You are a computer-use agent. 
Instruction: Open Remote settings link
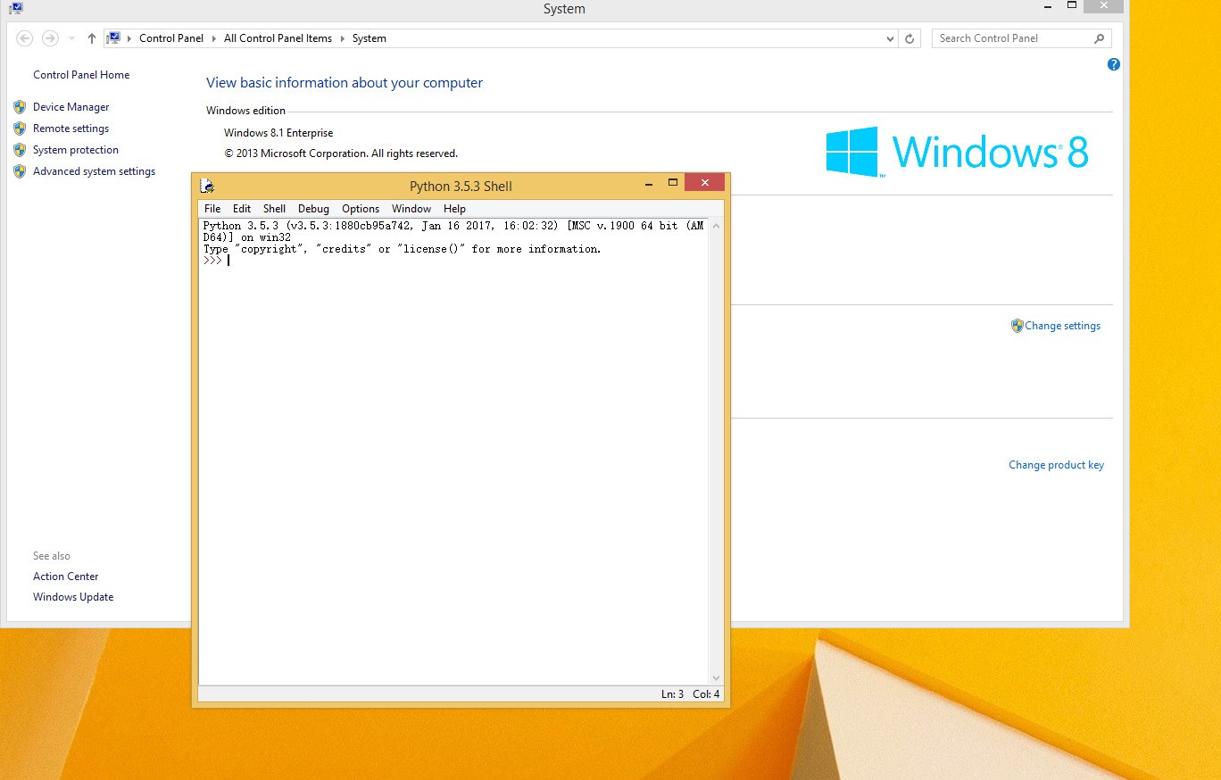71,129
